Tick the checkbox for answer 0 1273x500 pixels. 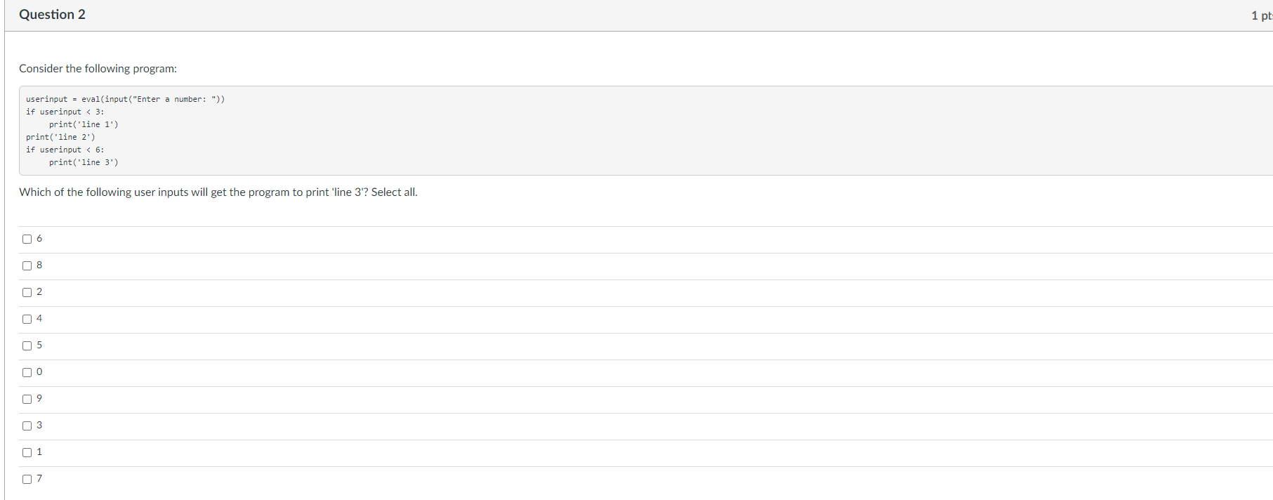(27, 372)
